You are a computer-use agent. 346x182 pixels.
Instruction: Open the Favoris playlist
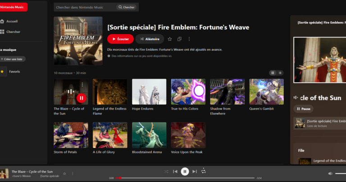click(11, 71)
